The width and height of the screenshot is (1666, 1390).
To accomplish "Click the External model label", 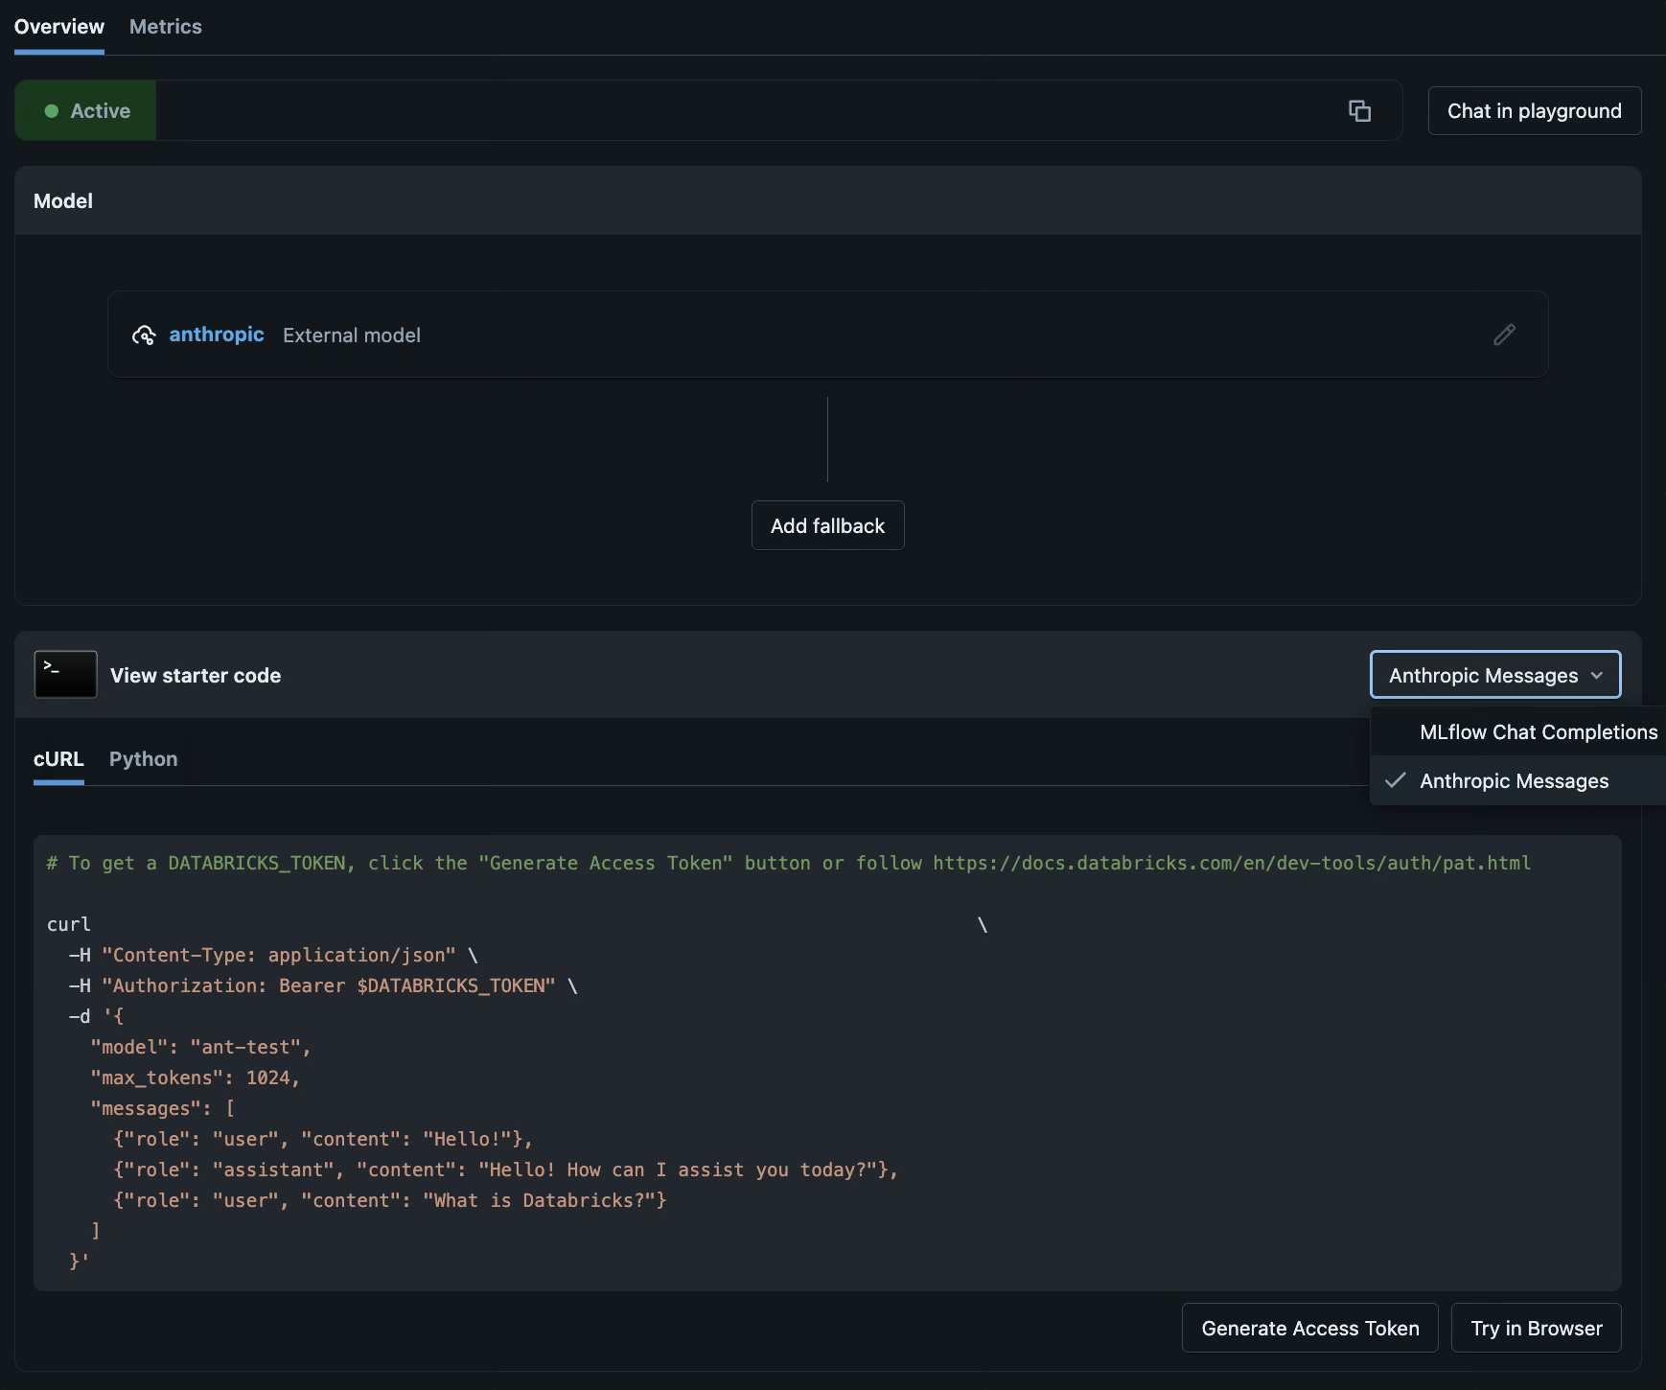I will [352, 335].
